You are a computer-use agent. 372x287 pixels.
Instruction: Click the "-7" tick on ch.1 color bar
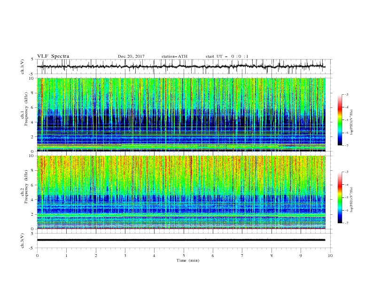tap(347, 145)
